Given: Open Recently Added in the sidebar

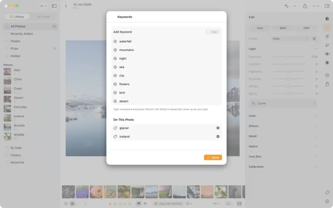Looking at the screenshot, I should coord(30,34).
